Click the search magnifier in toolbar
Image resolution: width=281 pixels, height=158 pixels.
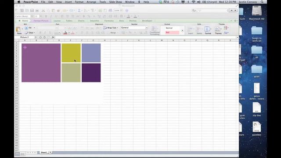[x=194, y=11]
